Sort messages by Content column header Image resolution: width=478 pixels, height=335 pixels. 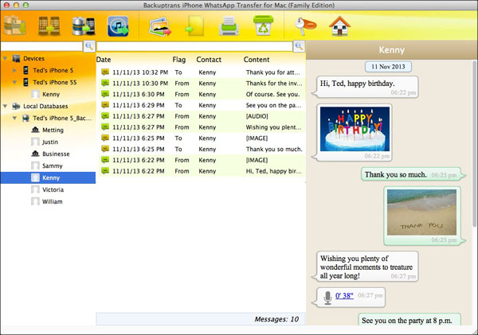[257, 60]
